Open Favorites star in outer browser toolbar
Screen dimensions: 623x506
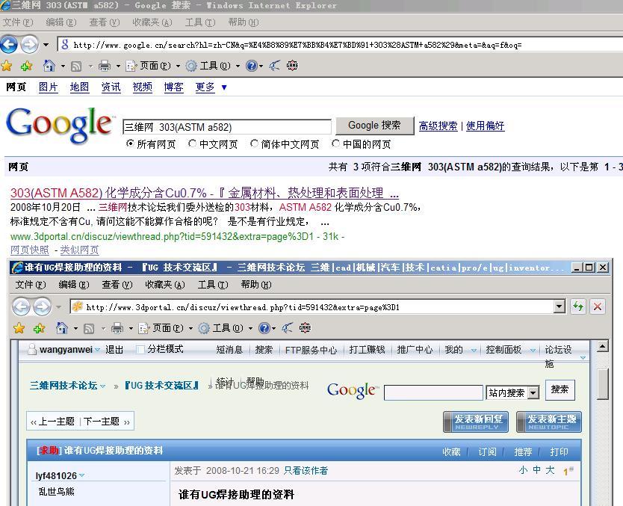(7, 66)
